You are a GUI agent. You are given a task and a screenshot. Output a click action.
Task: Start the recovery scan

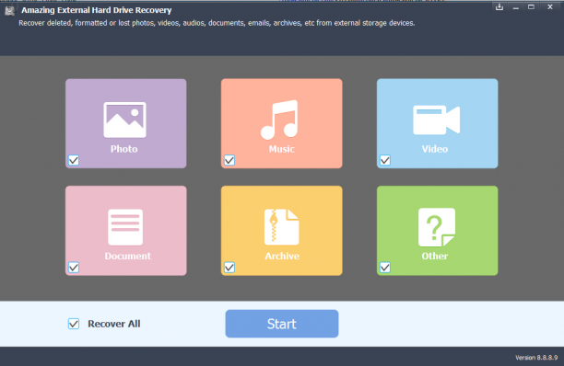coord(282,324)
